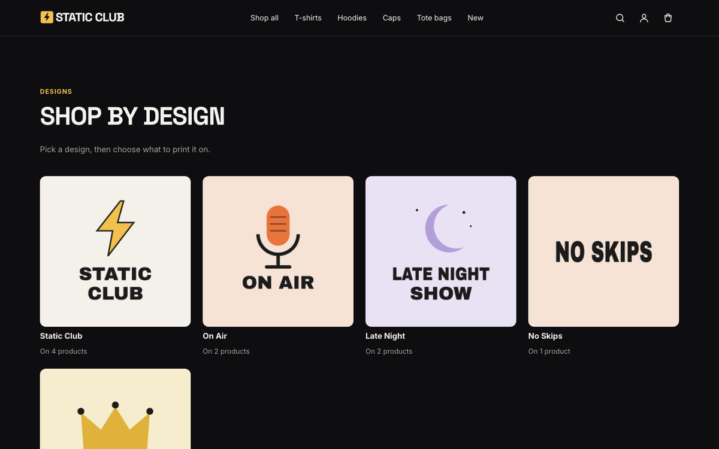
Task: Click the 'SHOP BY DESIGN' heading
Action: 132,116
